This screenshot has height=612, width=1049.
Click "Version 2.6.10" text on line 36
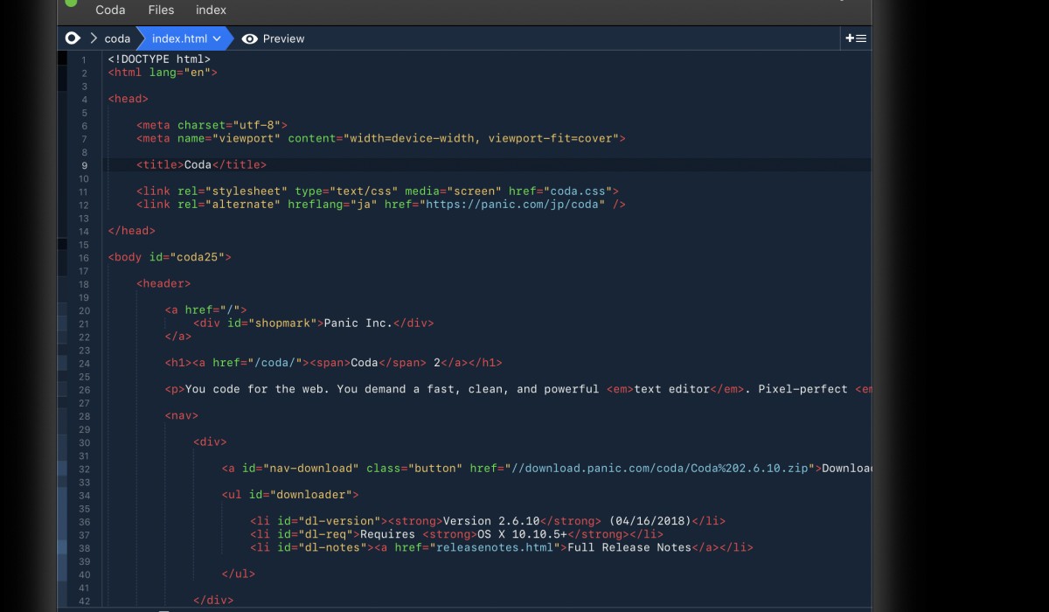coord(491,521)
